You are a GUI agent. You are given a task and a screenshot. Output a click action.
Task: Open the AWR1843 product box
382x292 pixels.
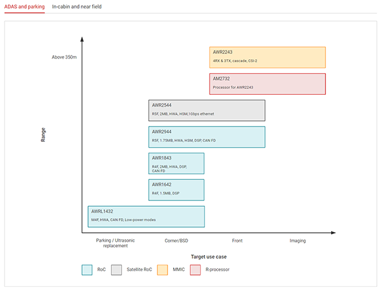[176, 163]
